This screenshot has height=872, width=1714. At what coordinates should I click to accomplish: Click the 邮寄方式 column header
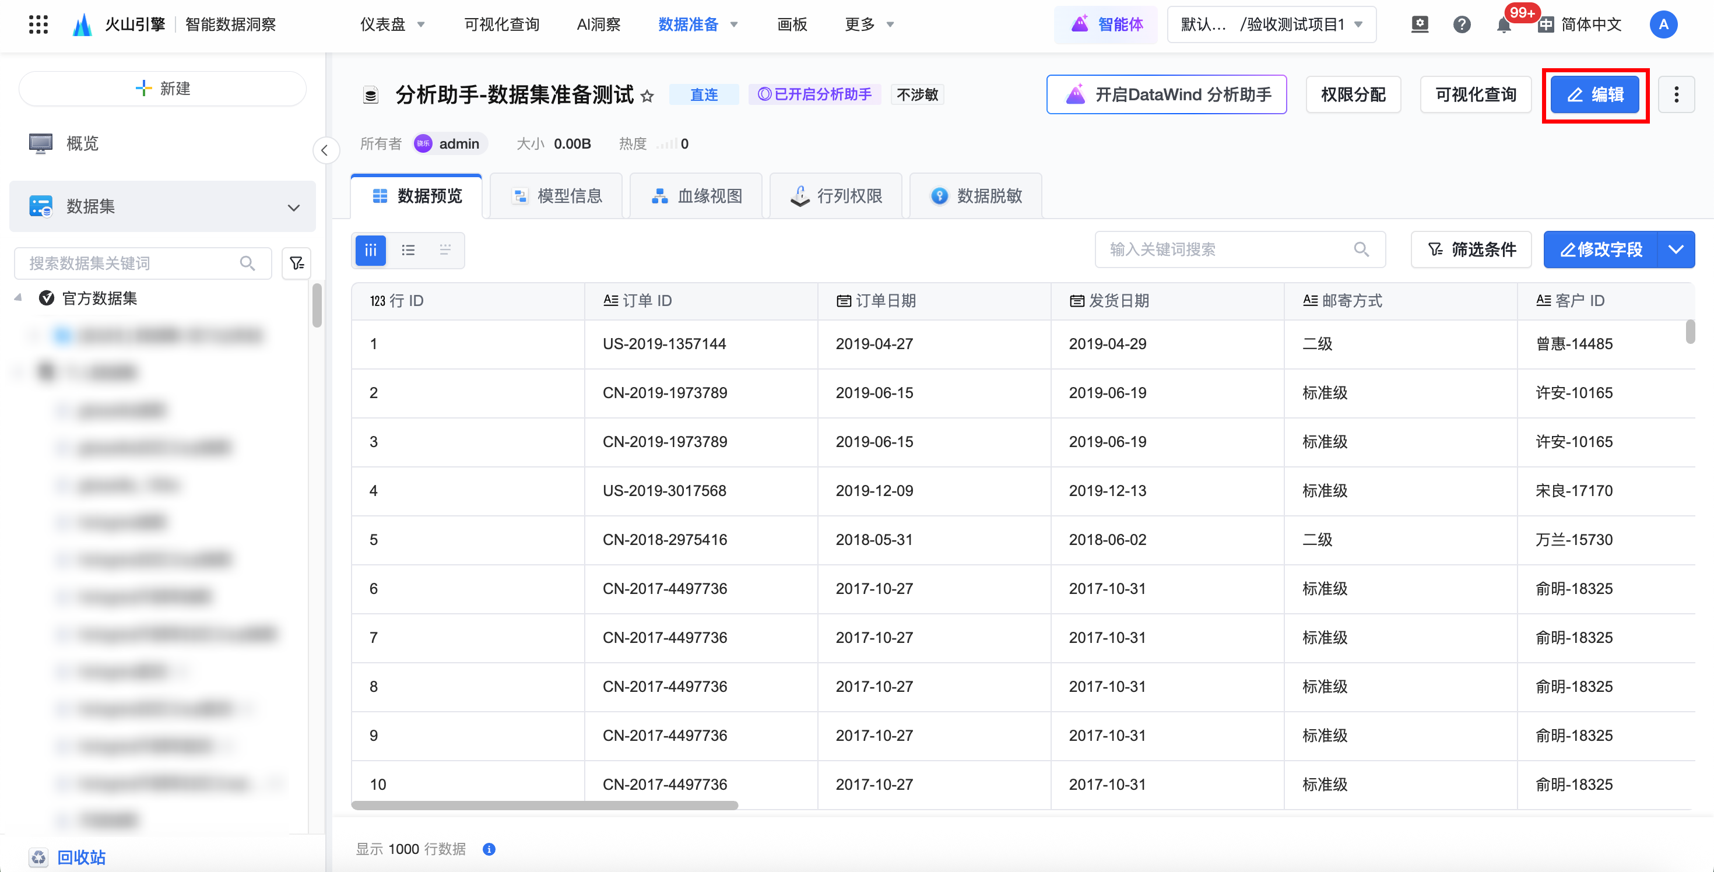(x=1400, y=301)
